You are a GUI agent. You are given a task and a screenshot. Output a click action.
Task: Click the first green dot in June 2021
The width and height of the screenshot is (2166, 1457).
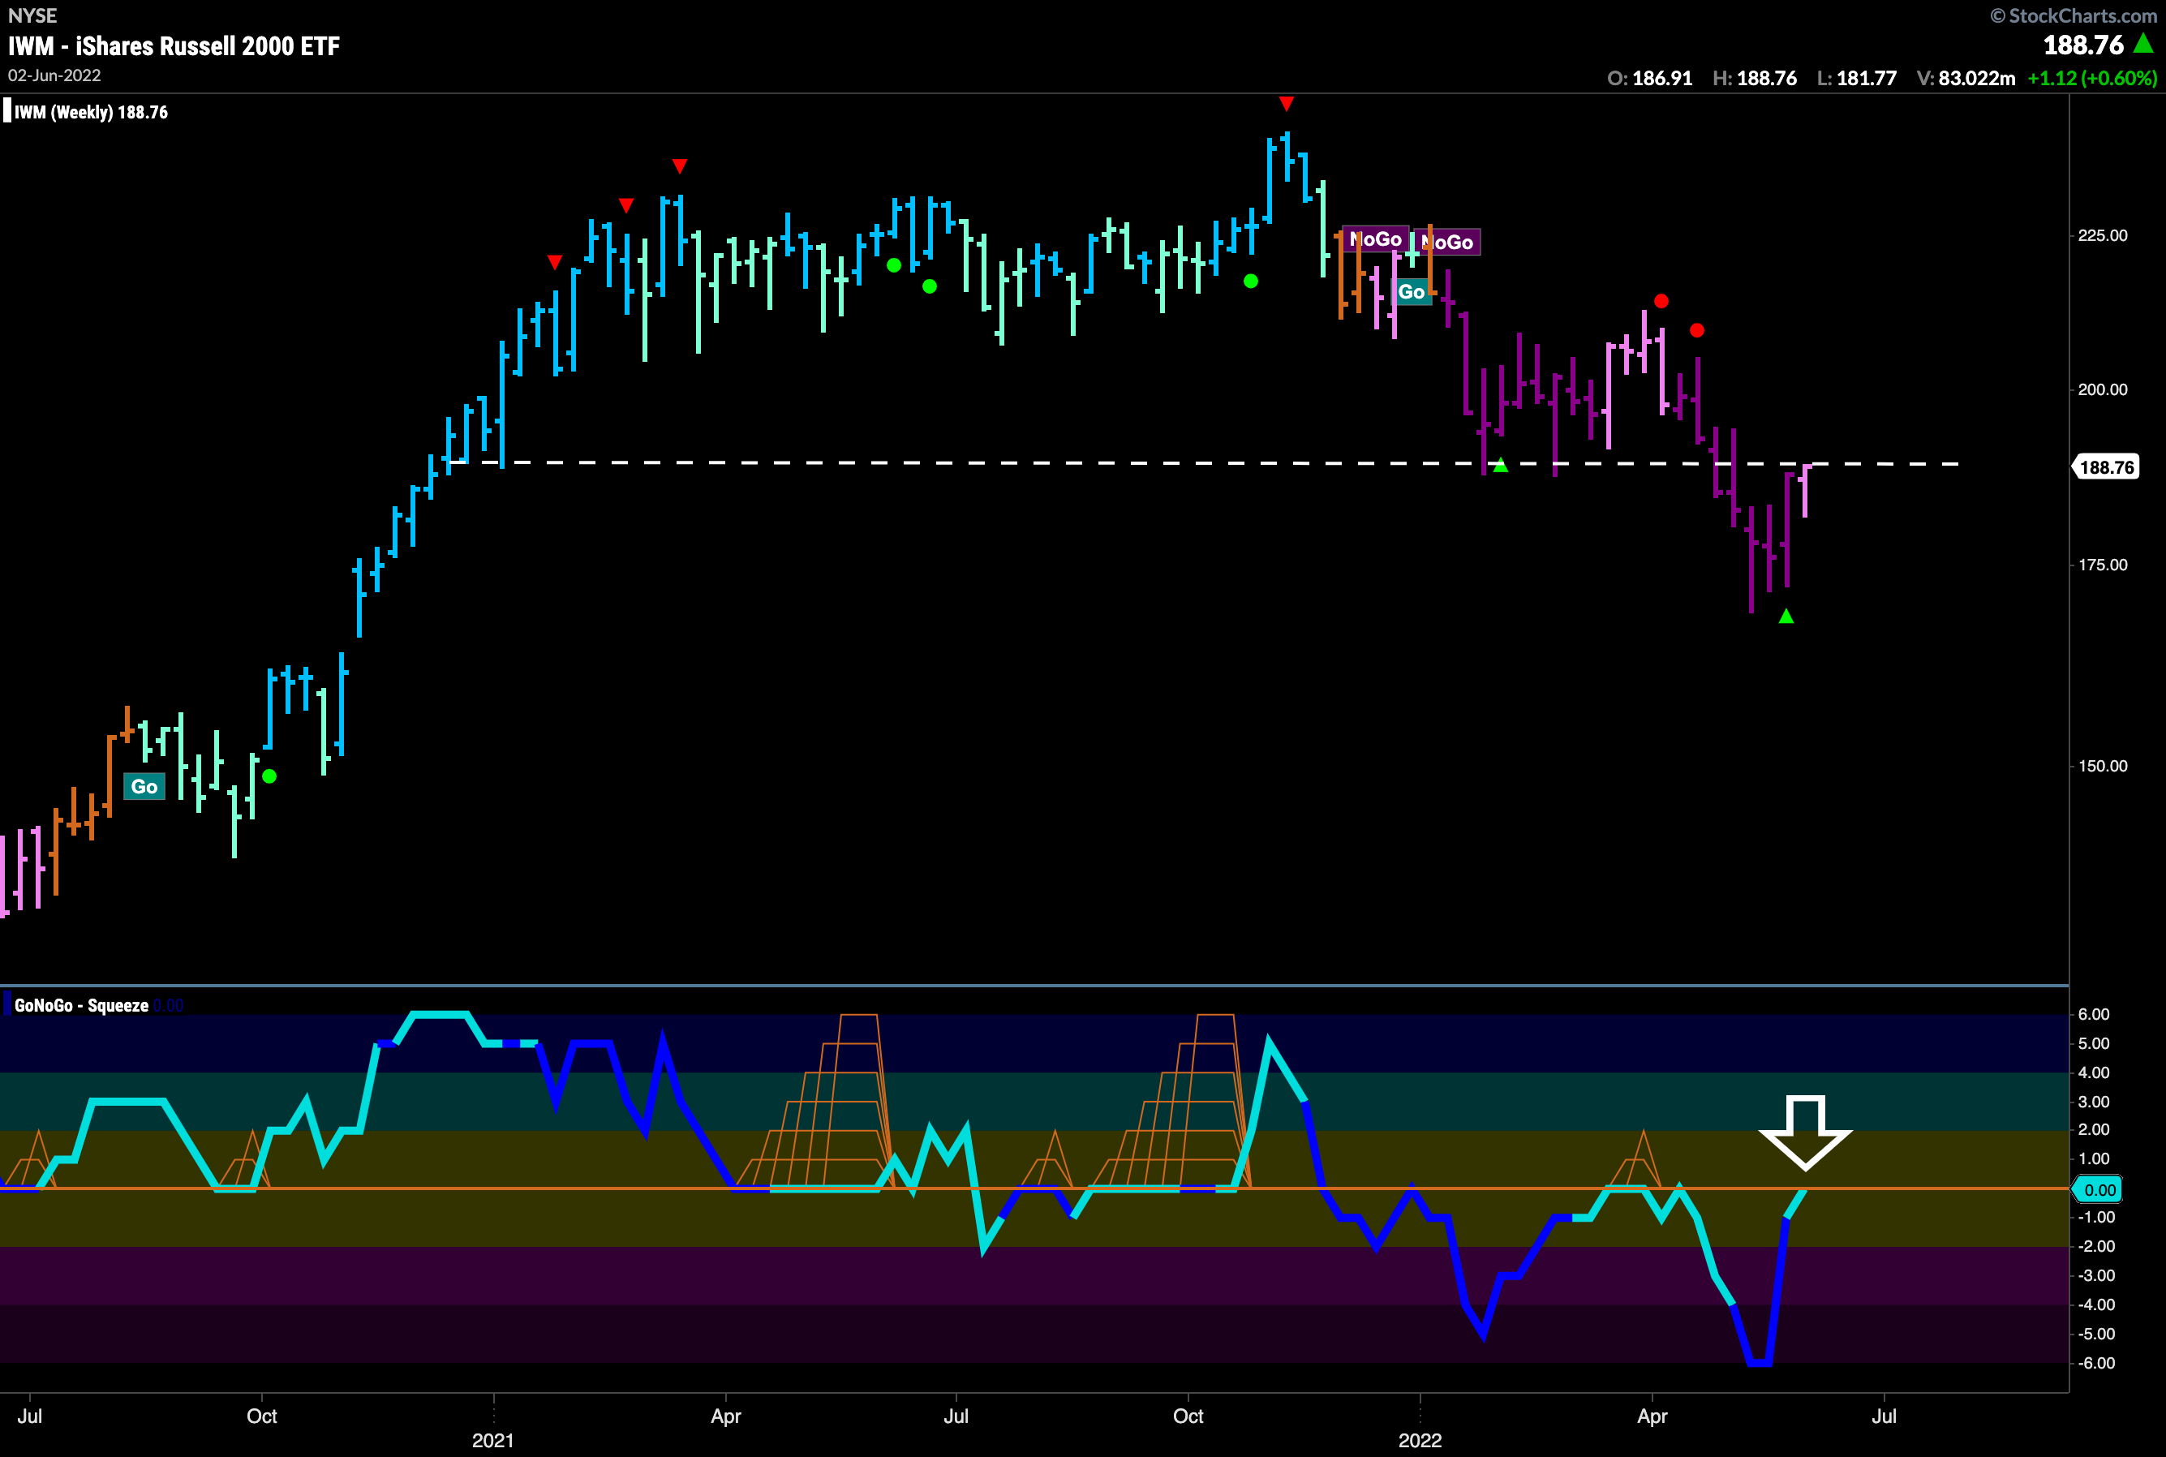coord(894,266)
